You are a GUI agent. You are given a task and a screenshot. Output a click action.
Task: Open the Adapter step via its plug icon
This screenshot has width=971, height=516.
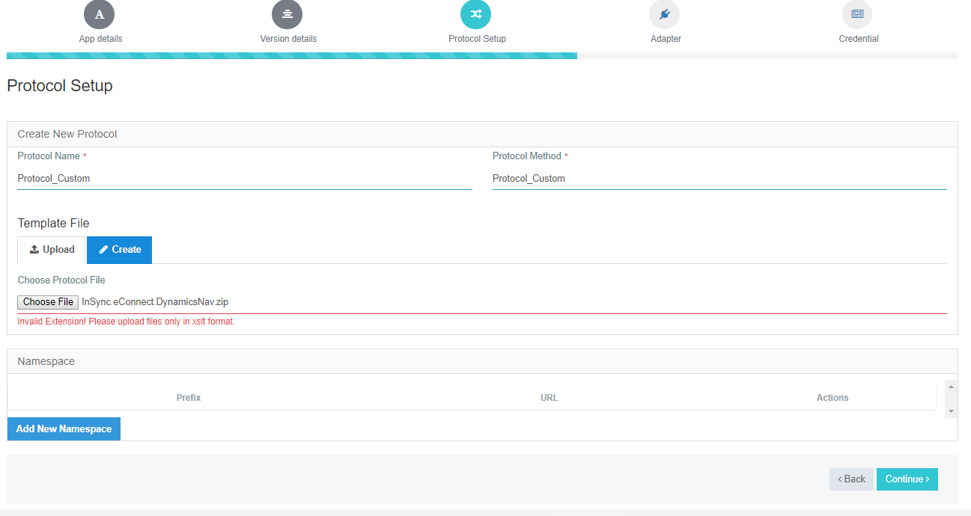665,13
